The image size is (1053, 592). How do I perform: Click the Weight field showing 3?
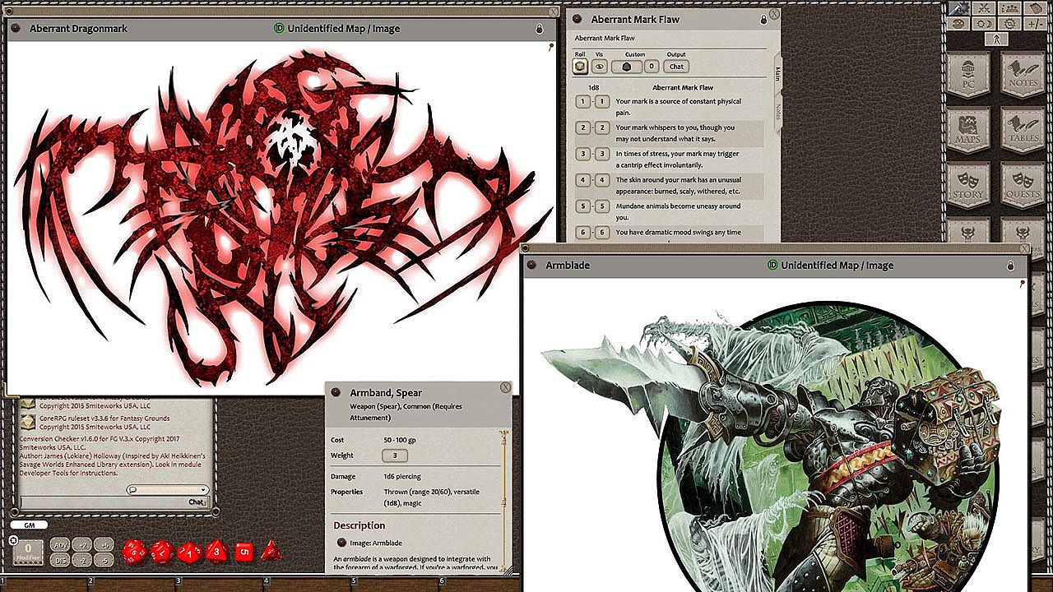(x=395, y=456)
